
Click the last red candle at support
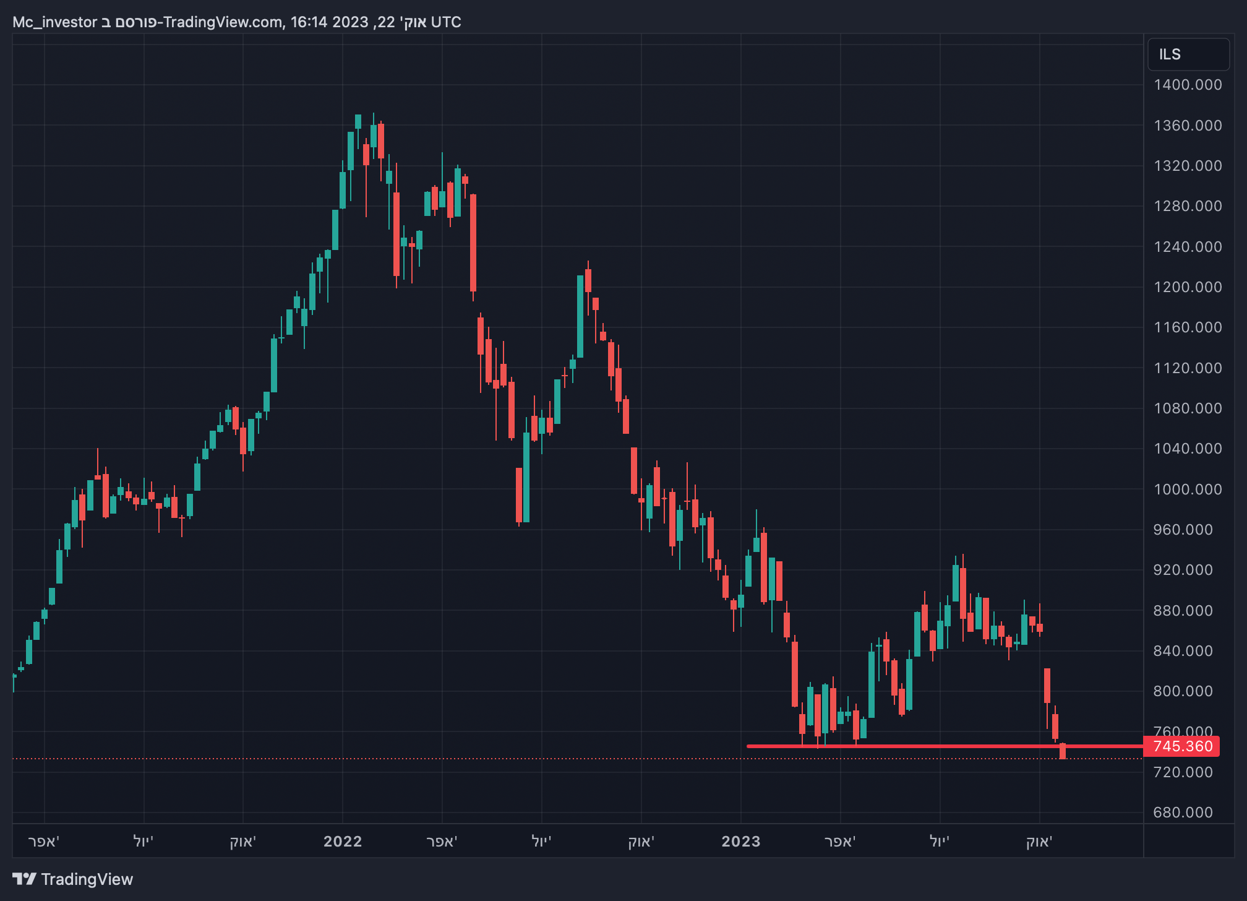[x=1063, y=751]
